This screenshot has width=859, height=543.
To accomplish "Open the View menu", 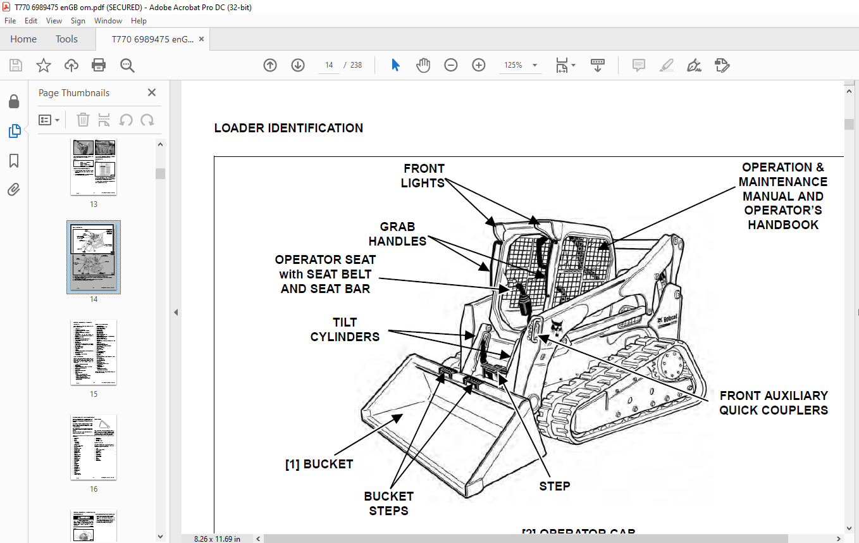I will click(x=54, y=21).
